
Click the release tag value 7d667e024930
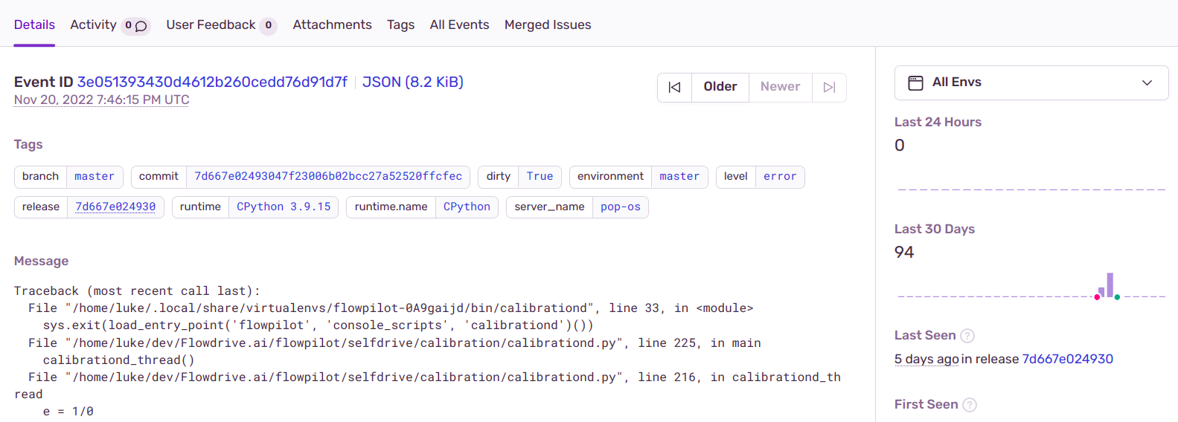[115, 207]
